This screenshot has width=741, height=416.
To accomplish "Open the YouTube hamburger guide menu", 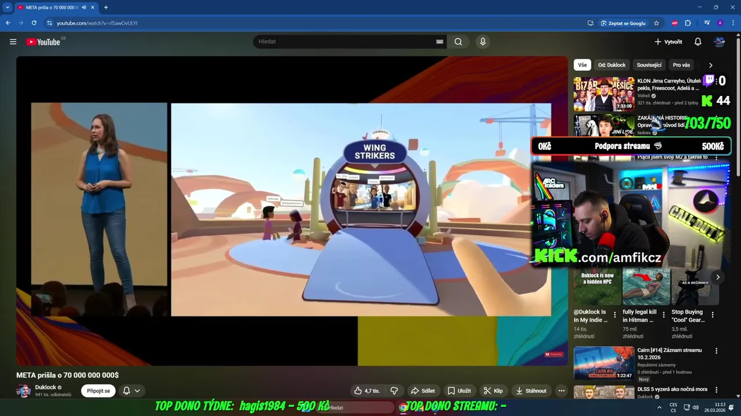I will click(13, 42).
